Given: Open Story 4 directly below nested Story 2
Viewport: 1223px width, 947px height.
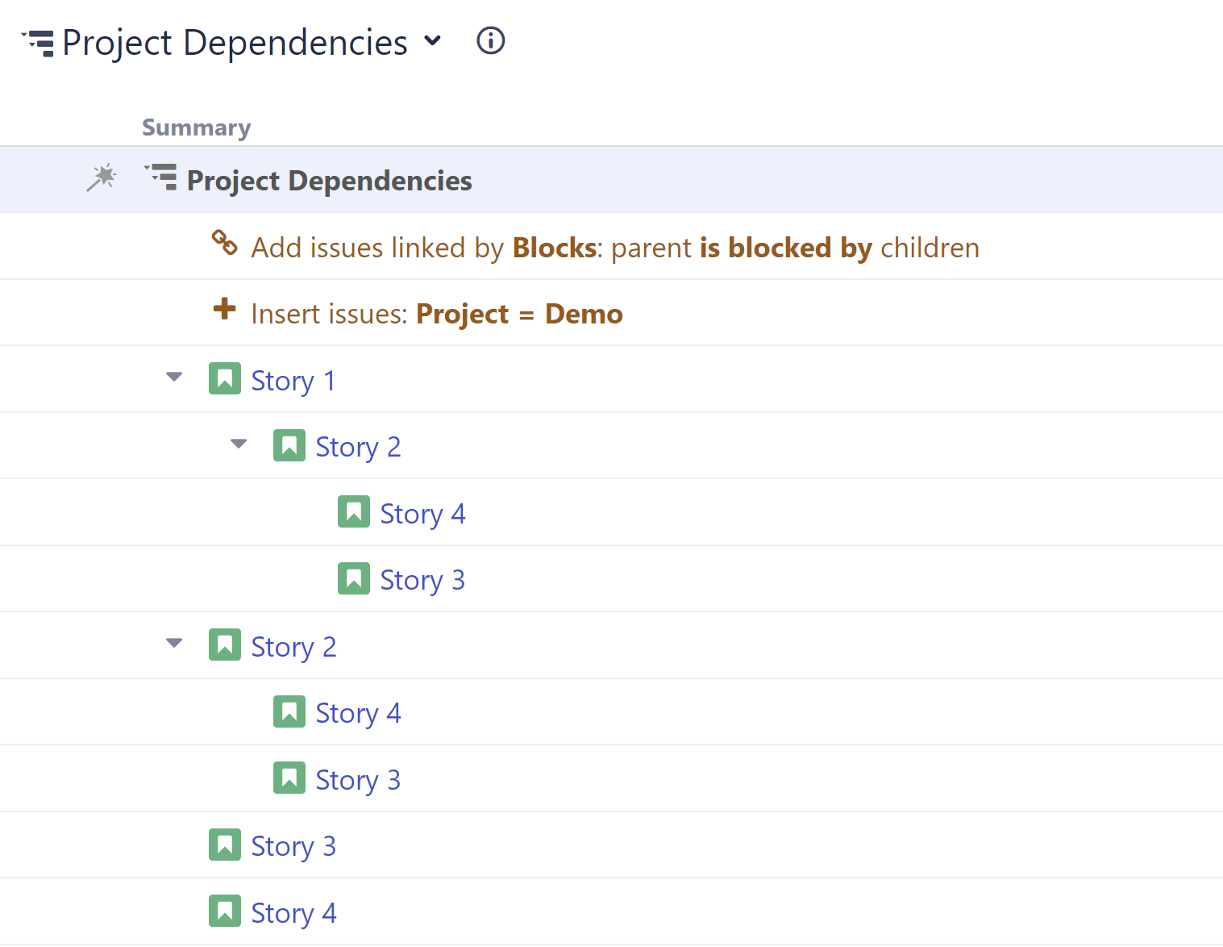Looking at the screenshot, I should [422, 514].
